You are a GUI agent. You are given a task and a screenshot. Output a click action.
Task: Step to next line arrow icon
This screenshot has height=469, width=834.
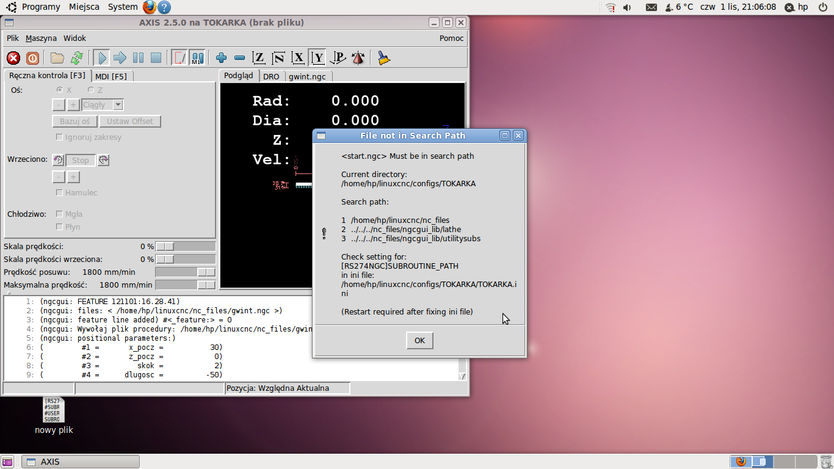click(120, 58)
